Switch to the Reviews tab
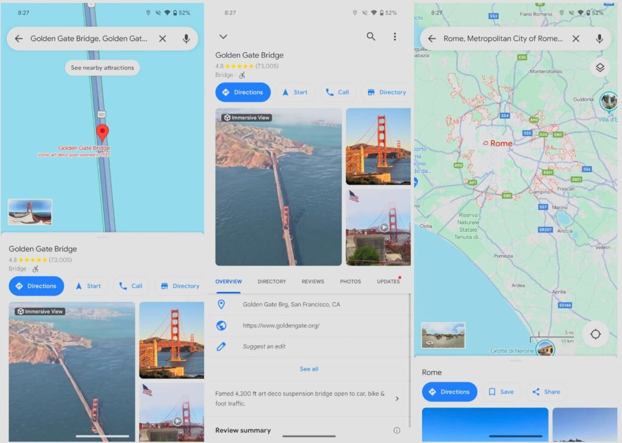This screenshot has width=622, height=443. tap(313, 281)
